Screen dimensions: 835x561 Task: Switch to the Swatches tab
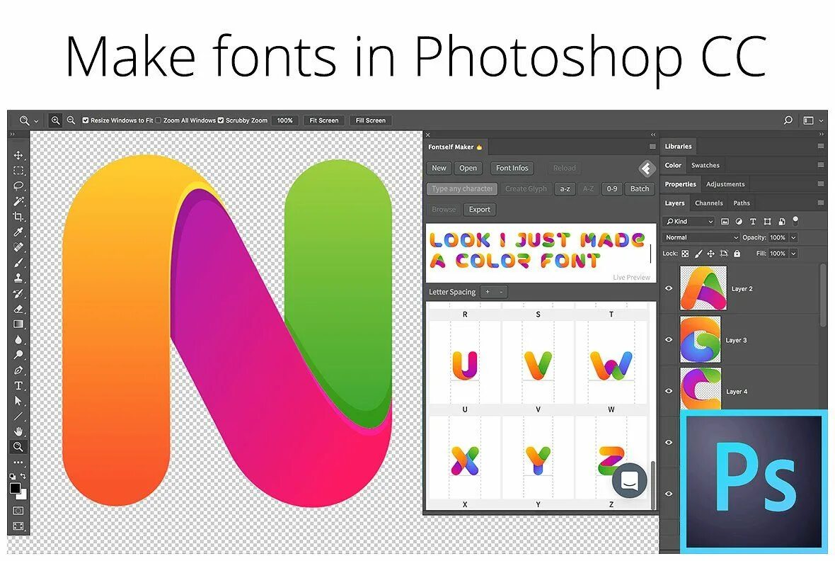(x=705, y=165)
